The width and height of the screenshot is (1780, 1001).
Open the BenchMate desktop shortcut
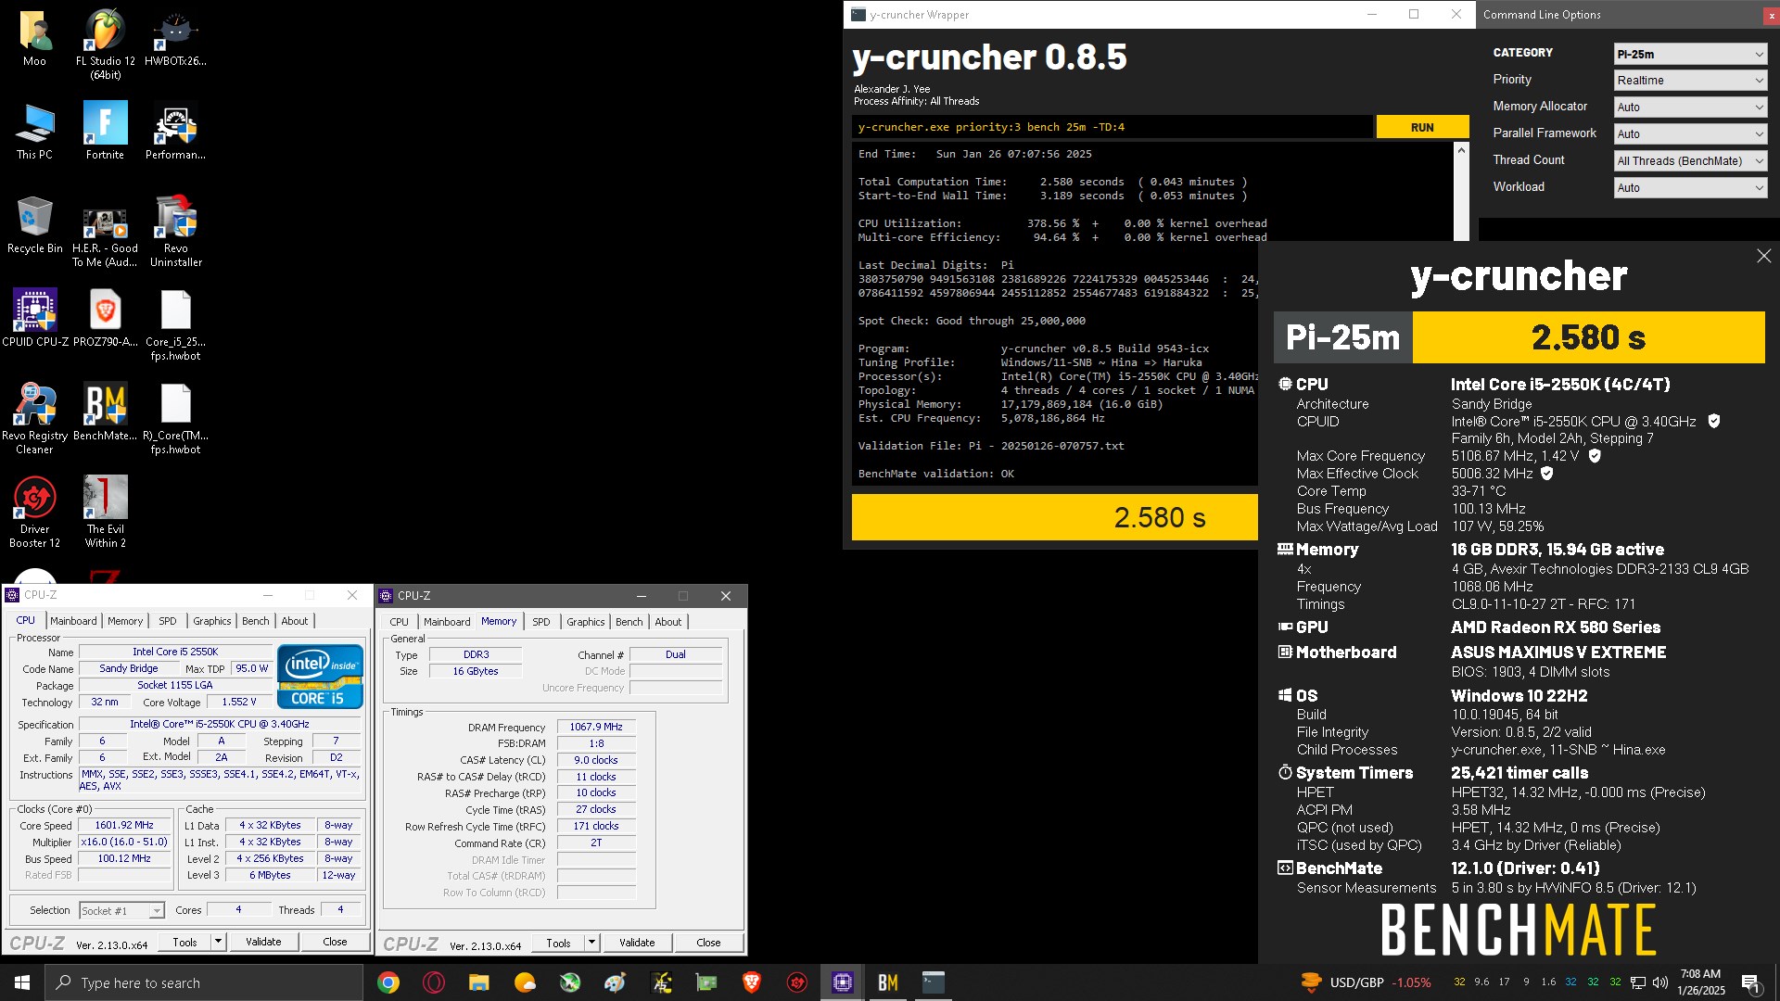tap(106, 412)
